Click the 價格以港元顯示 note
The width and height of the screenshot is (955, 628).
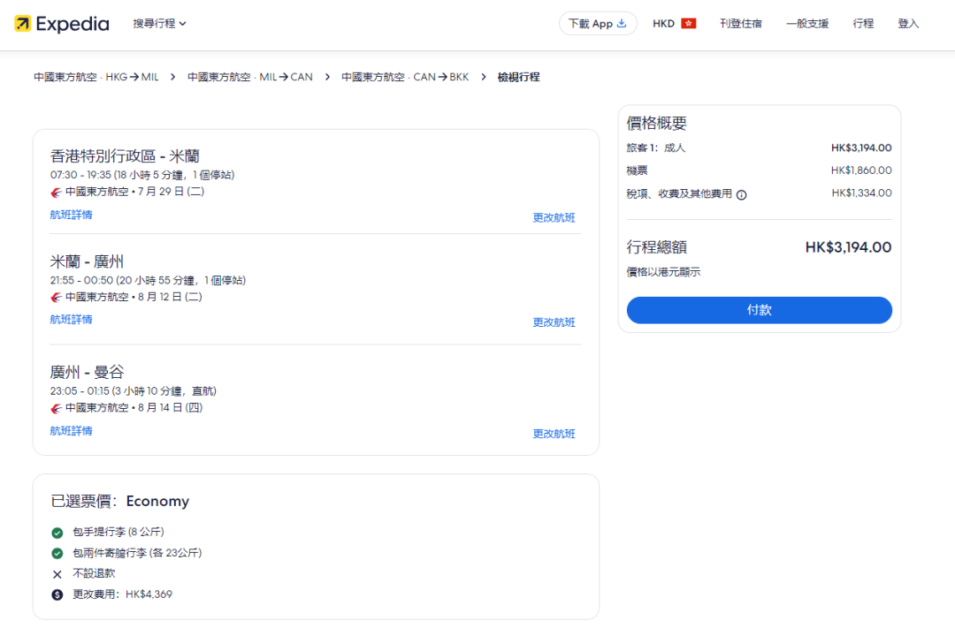coord(663,272)
